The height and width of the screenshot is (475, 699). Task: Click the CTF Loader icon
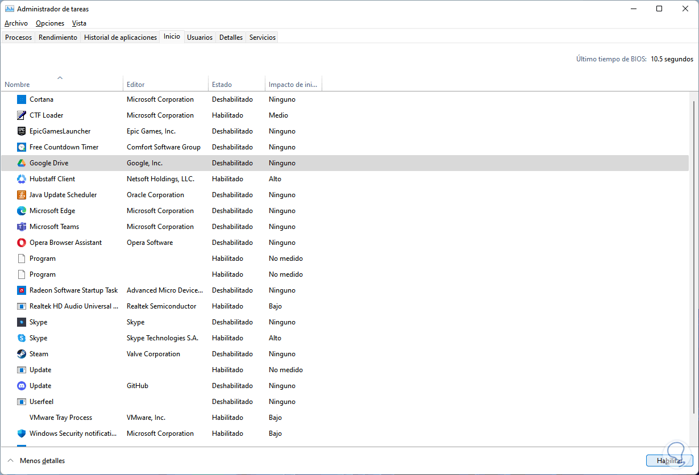tap(22, 115)
